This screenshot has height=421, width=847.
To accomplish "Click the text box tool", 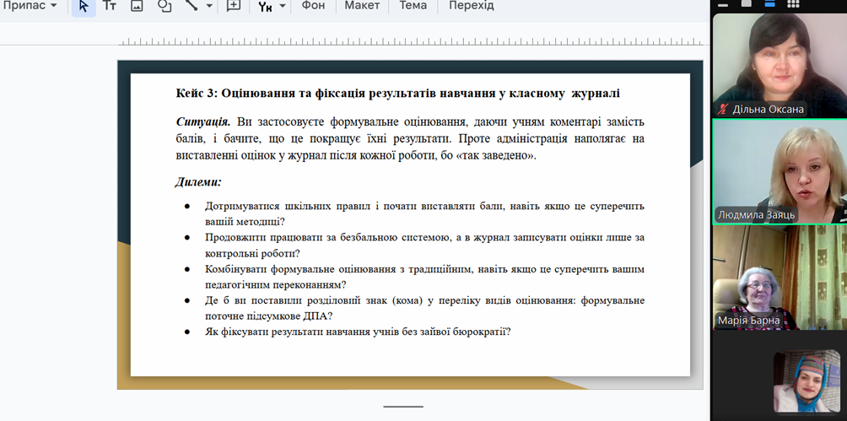I will pos(110,6).
